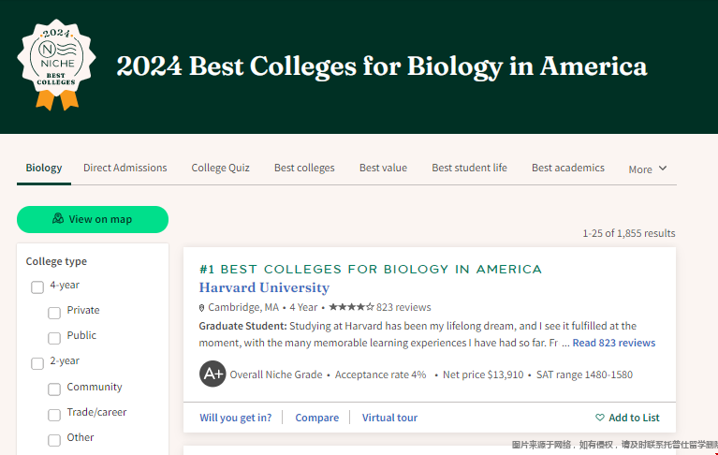Enable the Private college filter
718x455 pixels.
coord(54,313)
